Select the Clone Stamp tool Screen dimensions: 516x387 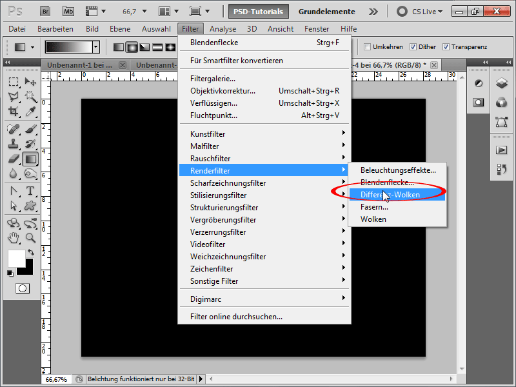click(x=14, y=144)
